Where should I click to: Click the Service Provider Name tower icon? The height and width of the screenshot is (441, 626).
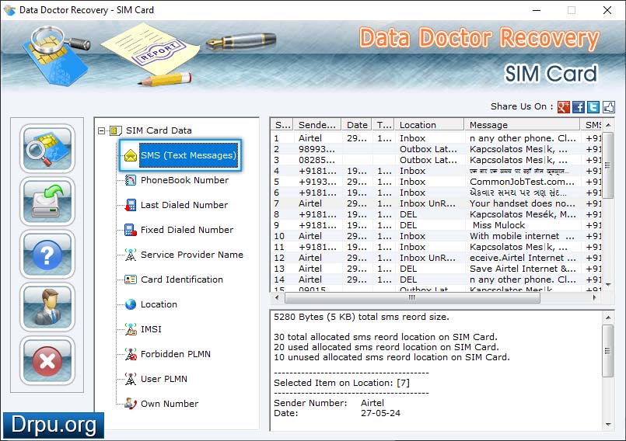pos(130,255)
